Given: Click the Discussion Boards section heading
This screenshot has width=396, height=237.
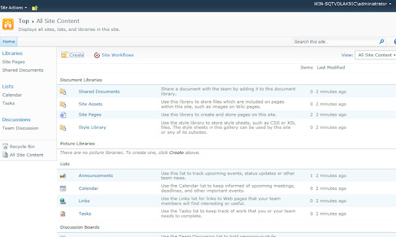Looking at the screenshot, I should 80,227.
